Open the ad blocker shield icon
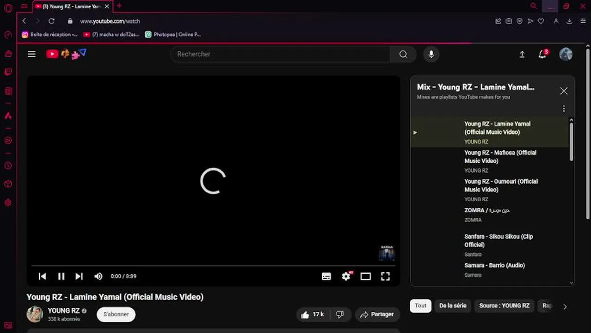 point(519,21)
